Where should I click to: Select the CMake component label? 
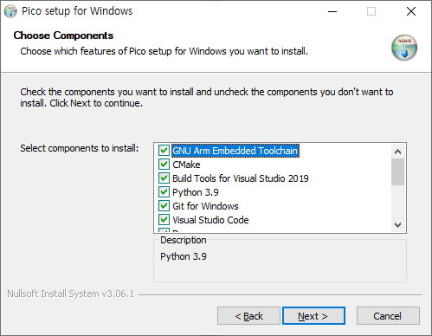186,165
